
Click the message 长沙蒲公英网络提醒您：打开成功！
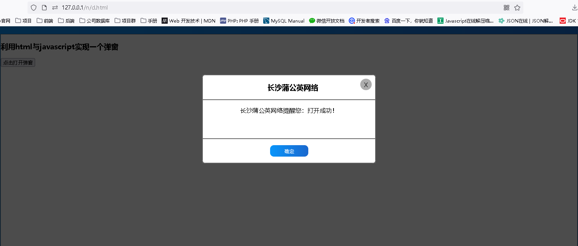tap(288, 111)
